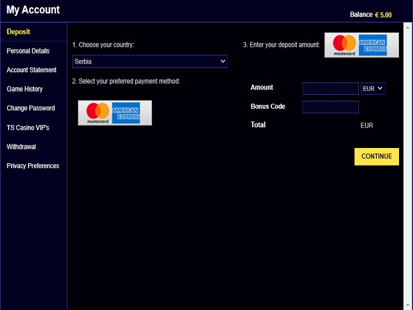Click into the Amount input field

coord(330,89)
